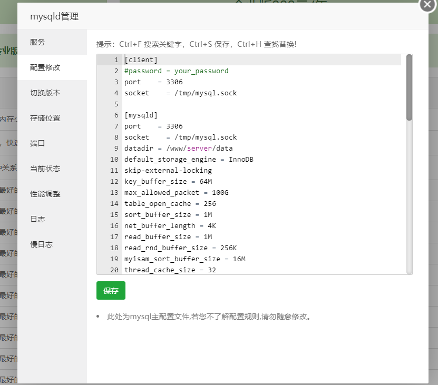
Task: Close the mysqld管理 dialog
Action: pos(427,5)
